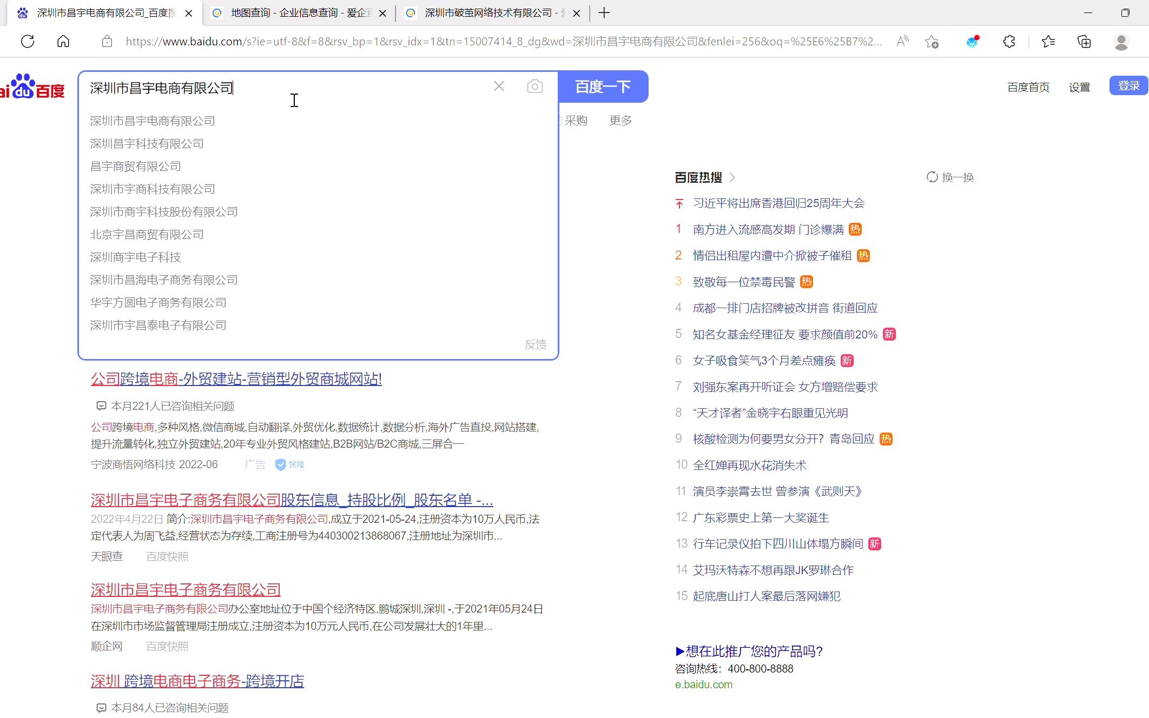
Task: Open hot search 刘强东案再开听证会
Action: point(785,387)
